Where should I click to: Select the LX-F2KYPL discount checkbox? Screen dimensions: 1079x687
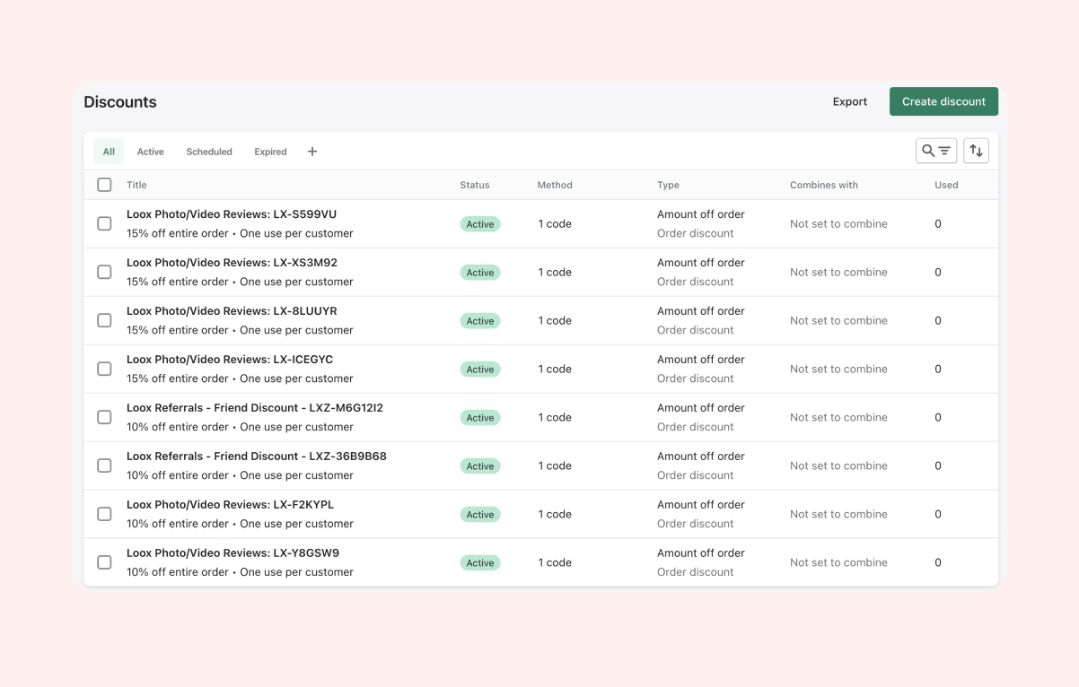(104, 514)
